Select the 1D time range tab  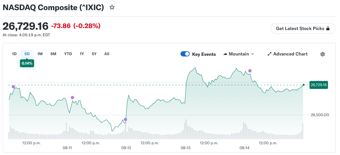tap(14, 54)
